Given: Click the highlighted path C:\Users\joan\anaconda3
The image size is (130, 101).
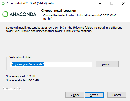Looking at the screenshot, I should click(28, 64).
